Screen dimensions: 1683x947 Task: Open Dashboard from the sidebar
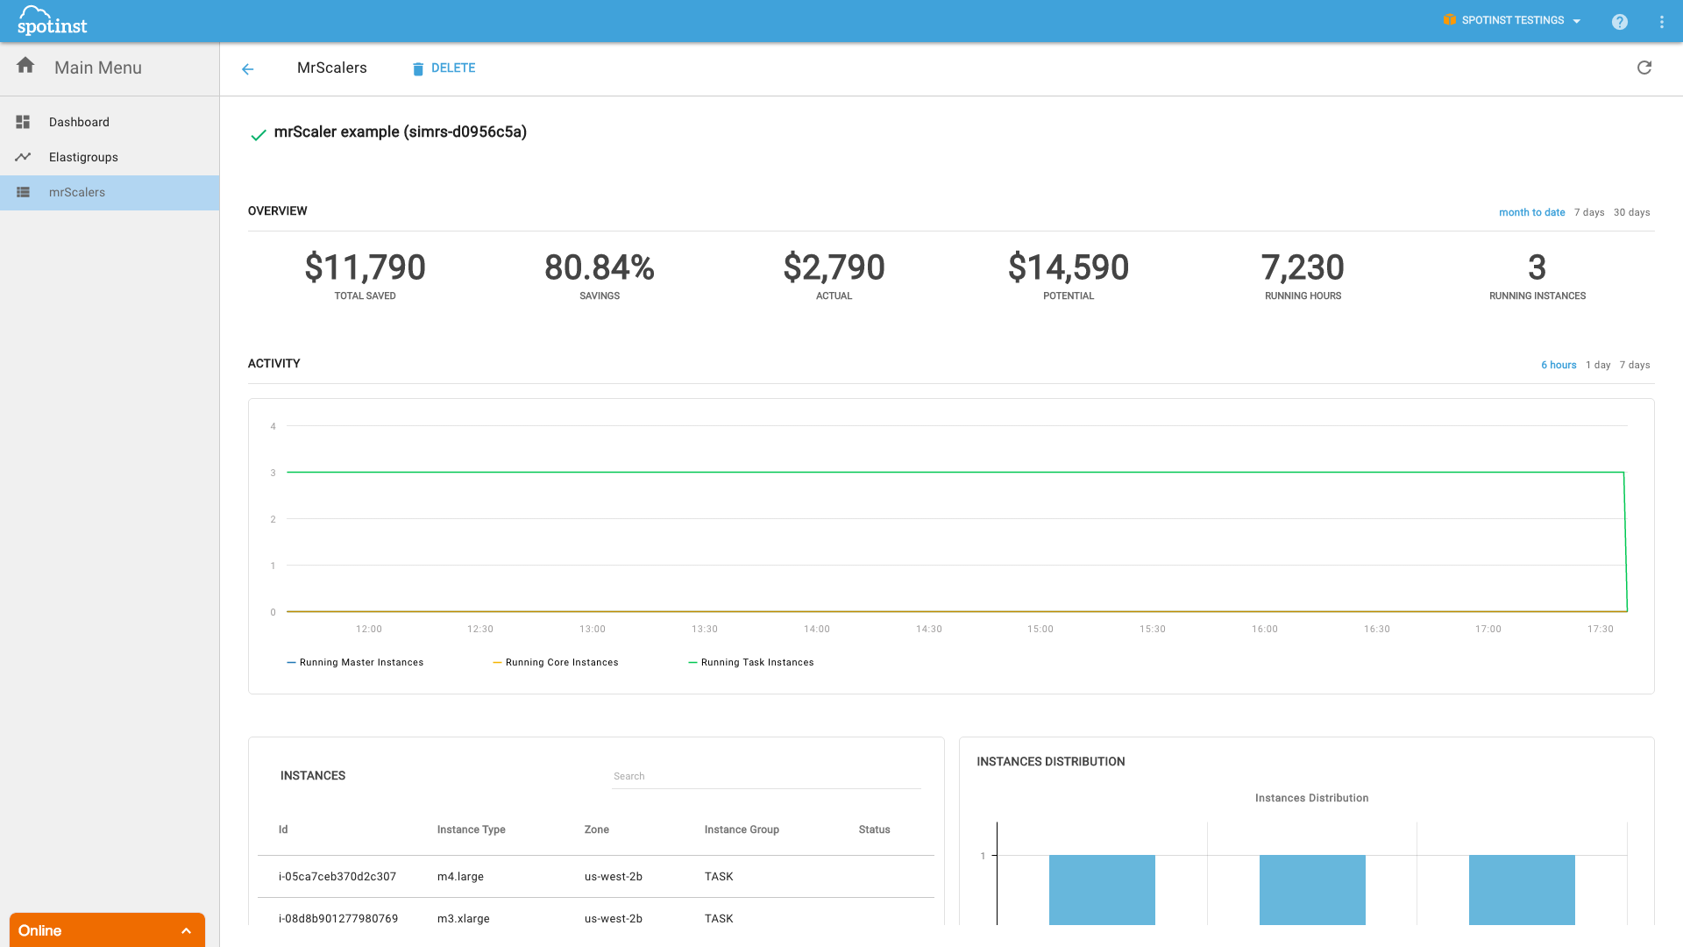79,122
